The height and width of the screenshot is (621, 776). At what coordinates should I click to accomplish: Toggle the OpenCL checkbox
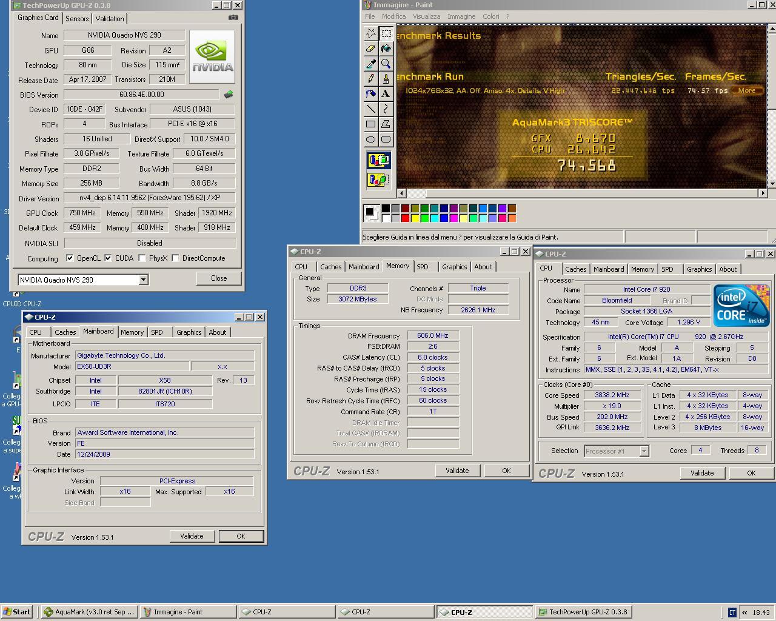(x=70, y=258)
